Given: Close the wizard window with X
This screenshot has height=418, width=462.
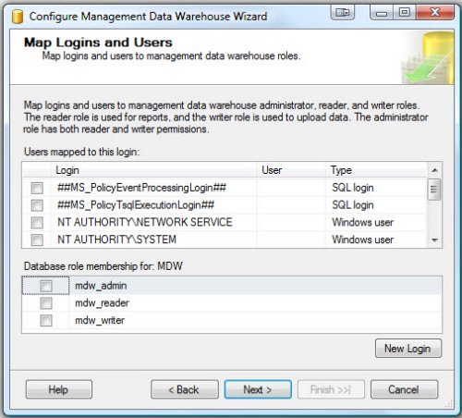Looking at the screenshot, I should (435, 13).
